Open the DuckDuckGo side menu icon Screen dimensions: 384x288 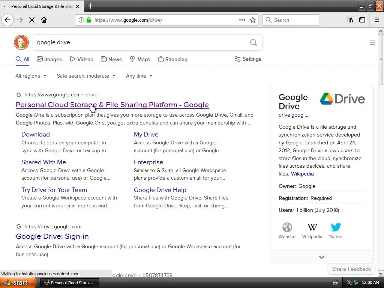coord(372,43)
